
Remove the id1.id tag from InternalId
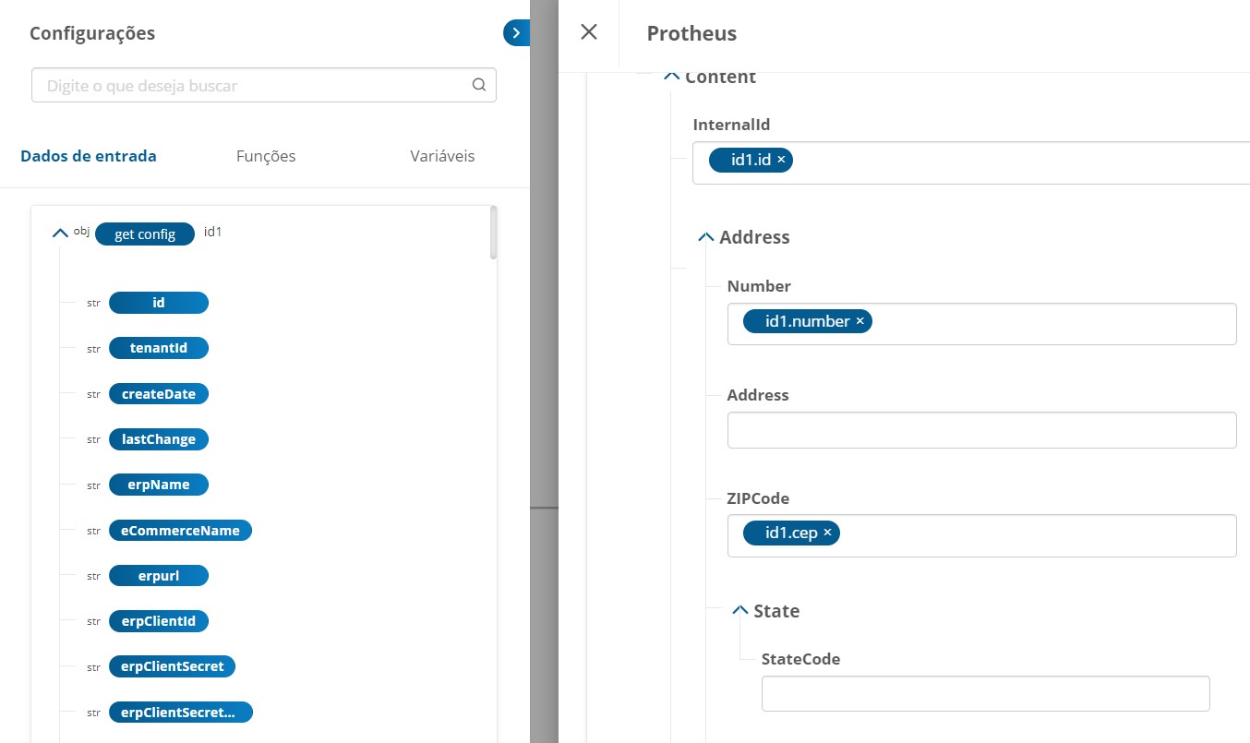pos(781,160)
